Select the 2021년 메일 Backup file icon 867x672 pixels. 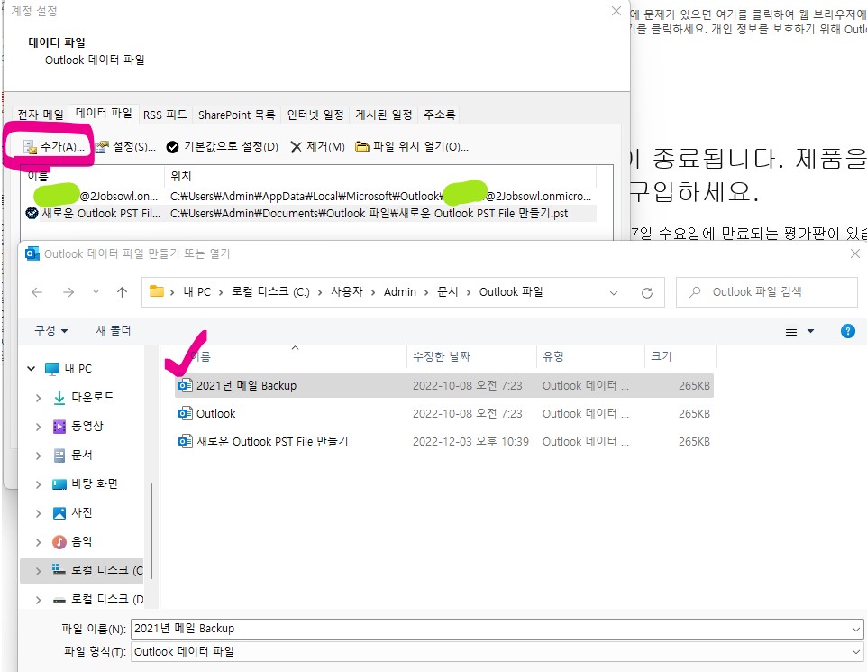(186, 384)
